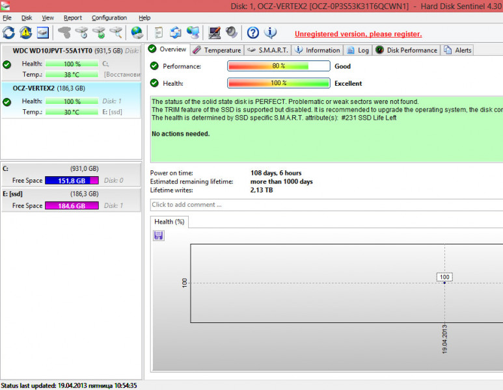This screenshot has width=503, height=390.
Task: Switch to the S.M.A.R.T. tab
Action: click(268, 50)
